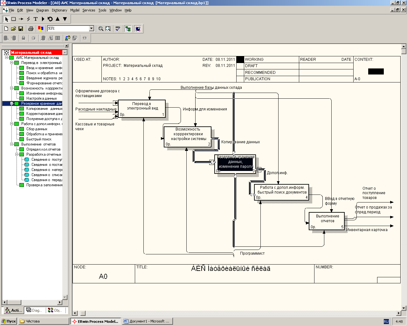Open the Model menu
Screen dimensions: 407x326
click(75, 10)
